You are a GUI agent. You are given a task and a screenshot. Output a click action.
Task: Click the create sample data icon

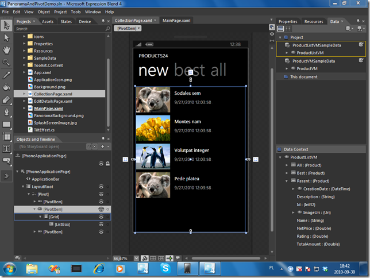(349, 29)
